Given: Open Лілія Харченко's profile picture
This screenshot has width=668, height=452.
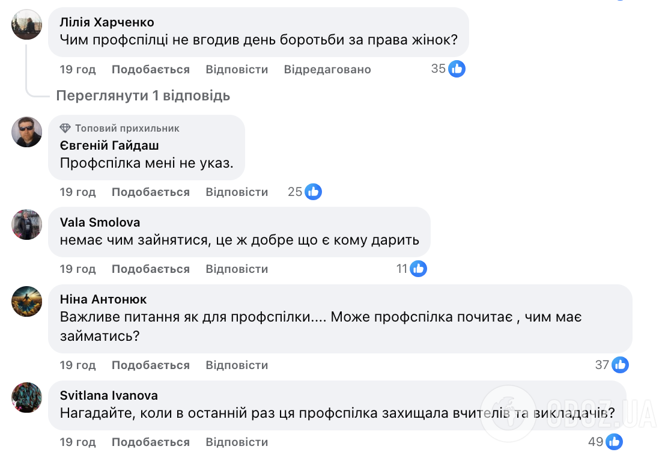Looking at the screenshot, I should 26,24.
